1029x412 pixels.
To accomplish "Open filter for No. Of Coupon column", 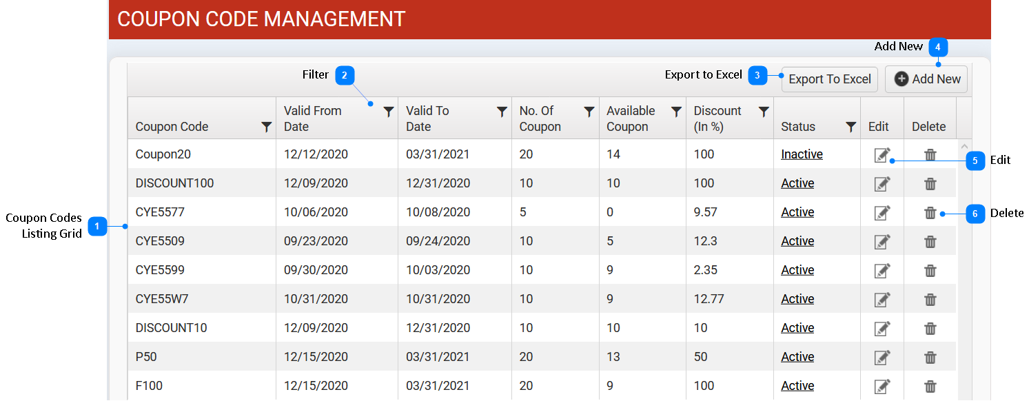I will 589,112.
